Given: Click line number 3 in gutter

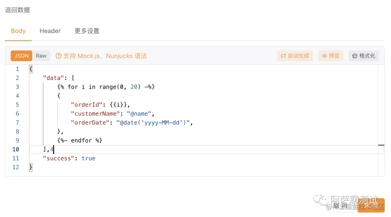Looking at the screenshot, I should coord(17,87).
